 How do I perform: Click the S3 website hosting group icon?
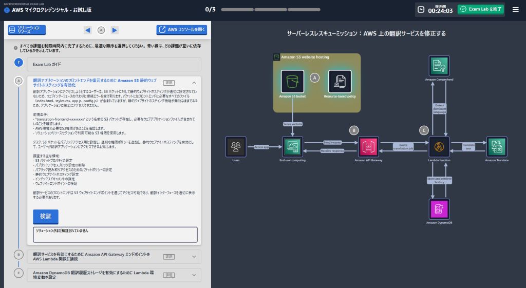(x=276, y=57)
